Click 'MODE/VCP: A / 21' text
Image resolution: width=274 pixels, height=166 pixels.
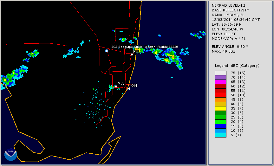coord(229,39)
